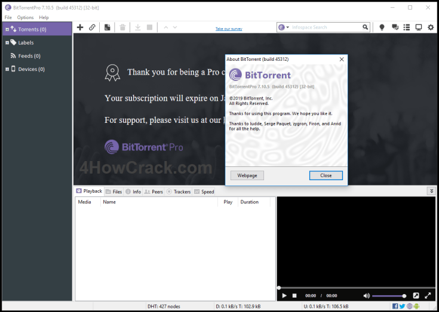
Task: Open the chat bubbles icon
Action: [395, 27]
